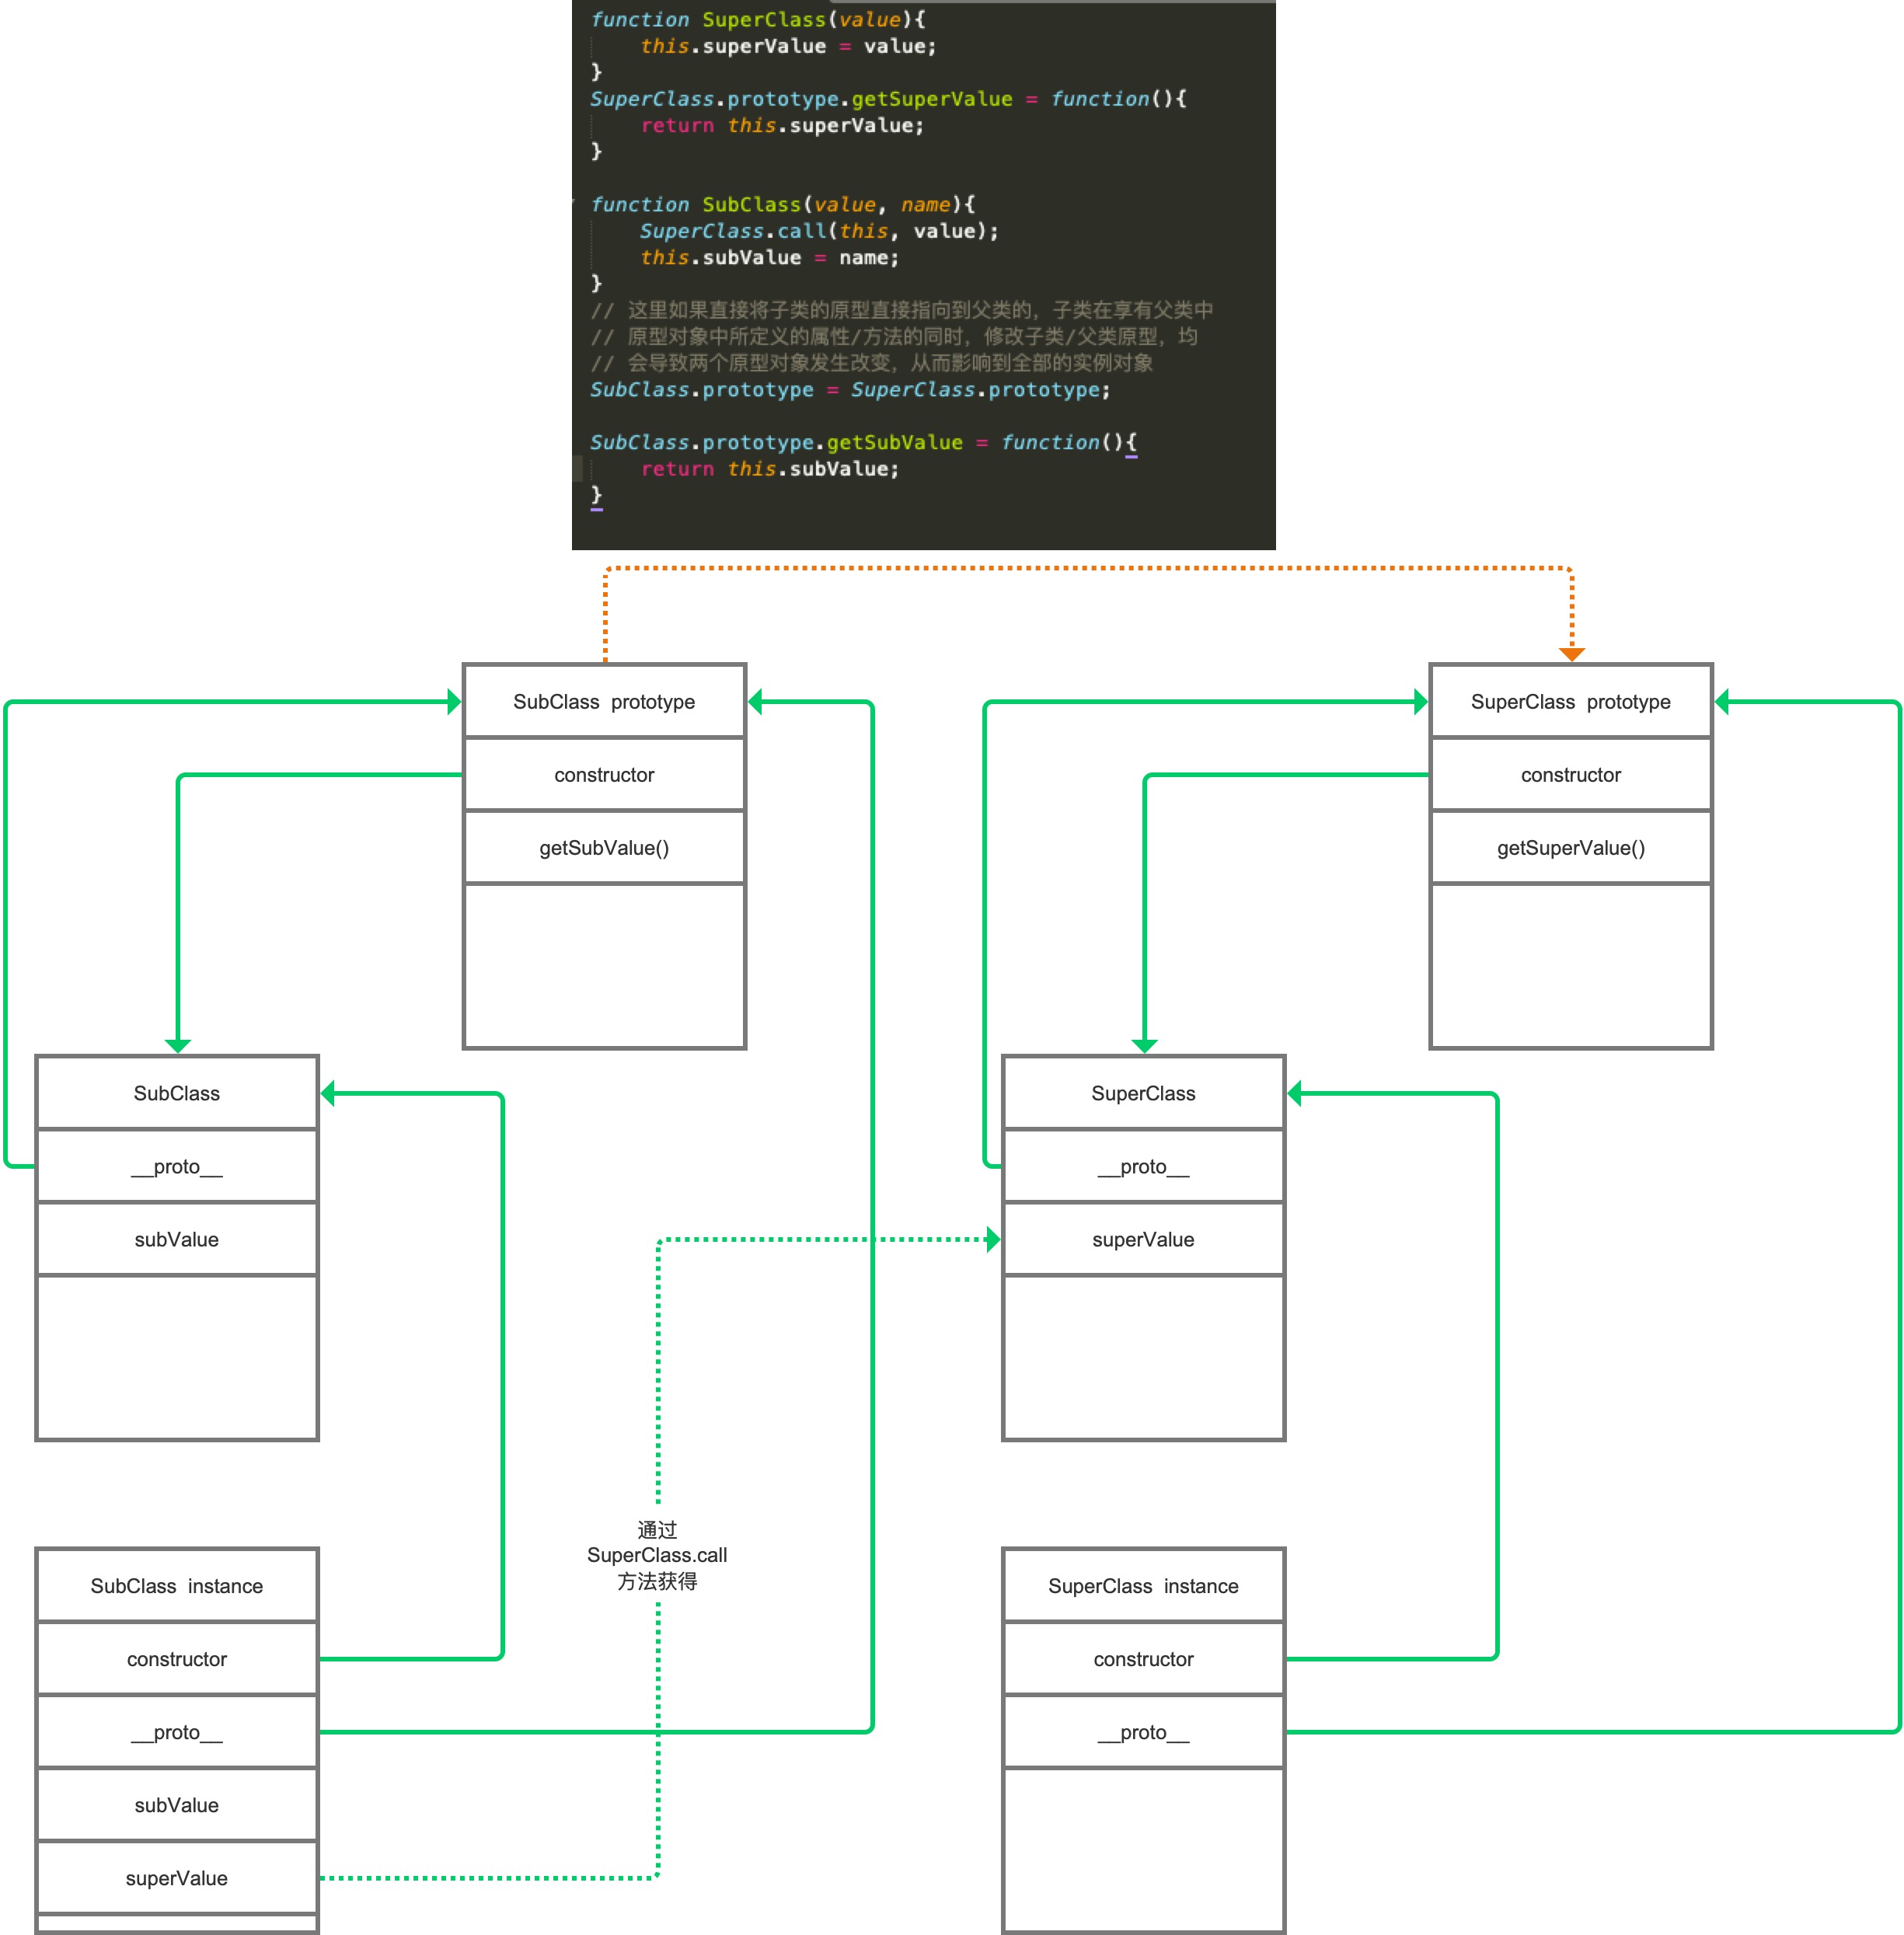Click the 'SuperClass prototype' header cell

1570,701
